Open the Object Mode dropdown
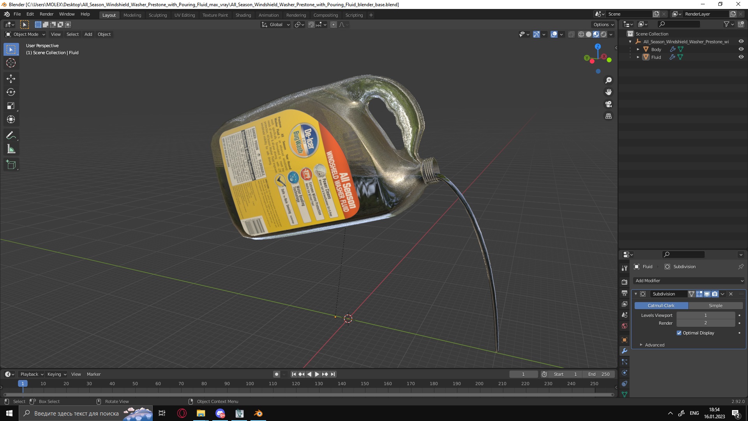Screen dimensions: 748x421 pos(25,34)
